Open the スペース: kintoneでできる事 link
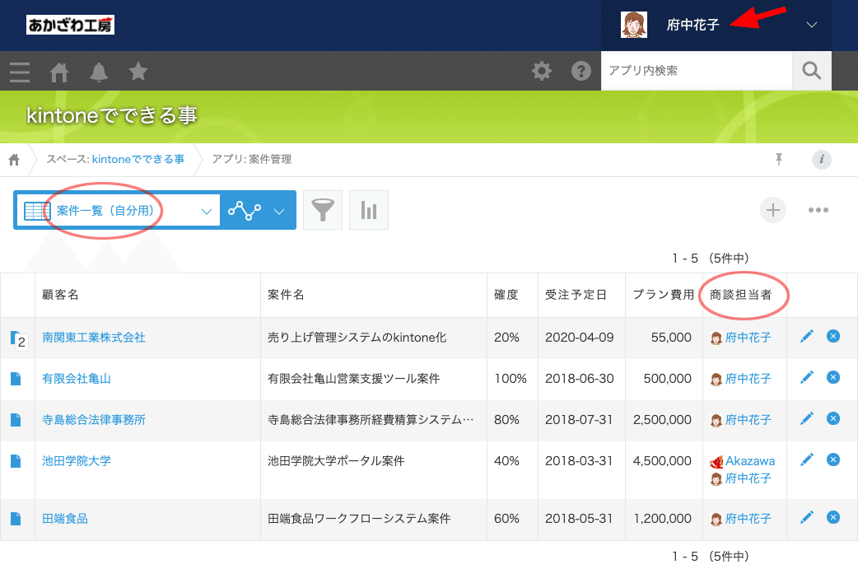This screenshot has height=569, width=858. (x=114, y=161)
